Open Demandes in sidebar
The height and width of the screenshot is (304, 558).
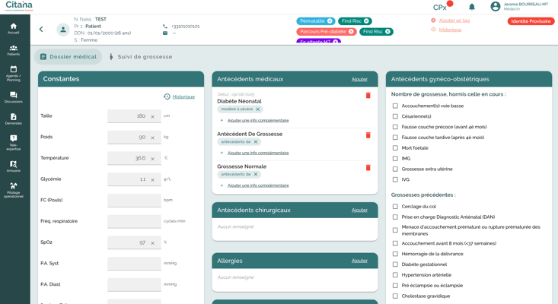point(14,119)
